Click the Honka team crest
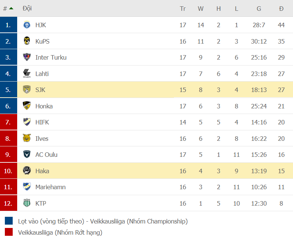 (27, 106)
